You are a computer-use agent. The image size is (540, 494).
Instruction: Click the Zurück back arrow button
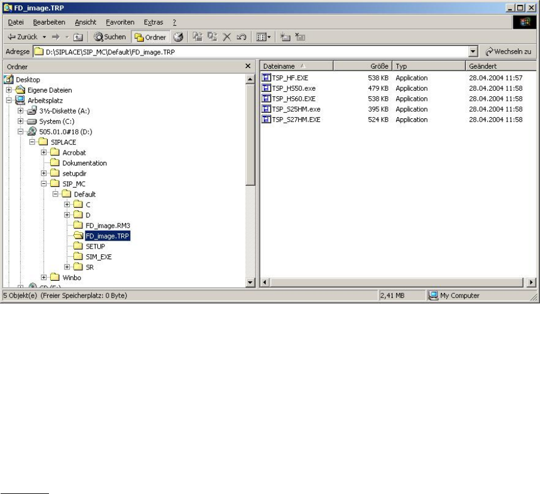tap(23, 37)
